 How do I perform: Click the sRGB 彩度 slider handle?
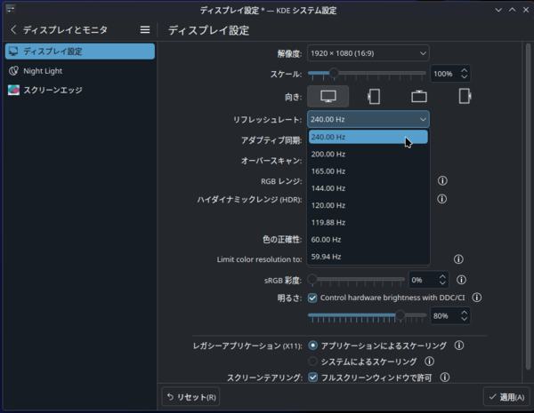point(312,280)
